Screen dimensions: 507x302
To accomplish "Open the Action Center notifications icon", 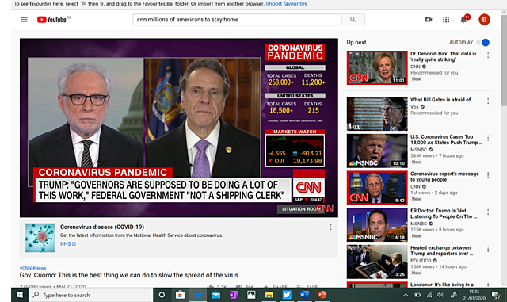I will [x=496, y=295].
